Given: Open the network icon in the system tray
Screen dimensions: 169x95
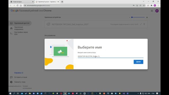Looking at the screenshot, I should (x=143, y=93).
